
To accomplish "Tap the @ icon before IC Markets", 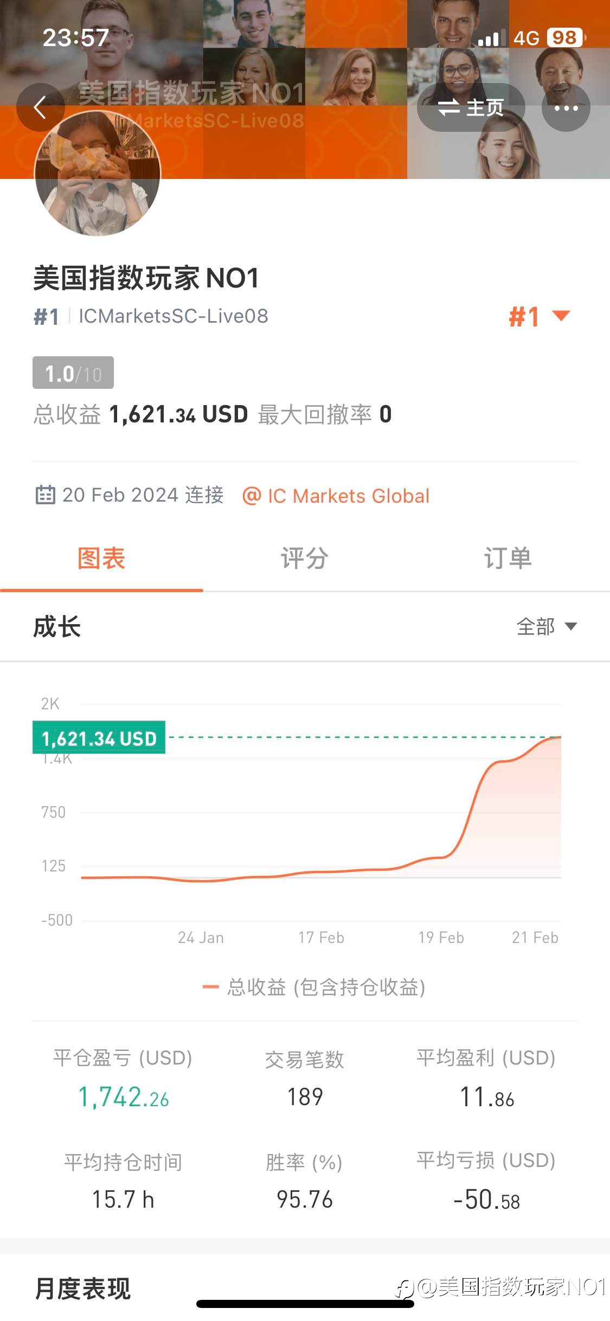I will click(x=252, y=496).
